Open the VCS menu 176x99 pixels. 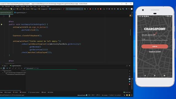[x=39, y=6]
